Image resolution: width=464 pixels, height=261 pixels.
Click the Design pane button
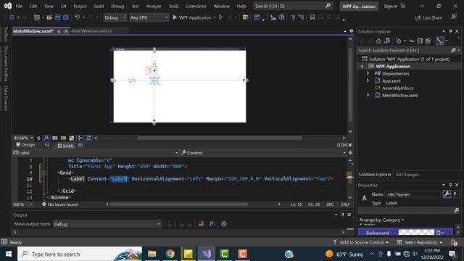pos(25,145)
